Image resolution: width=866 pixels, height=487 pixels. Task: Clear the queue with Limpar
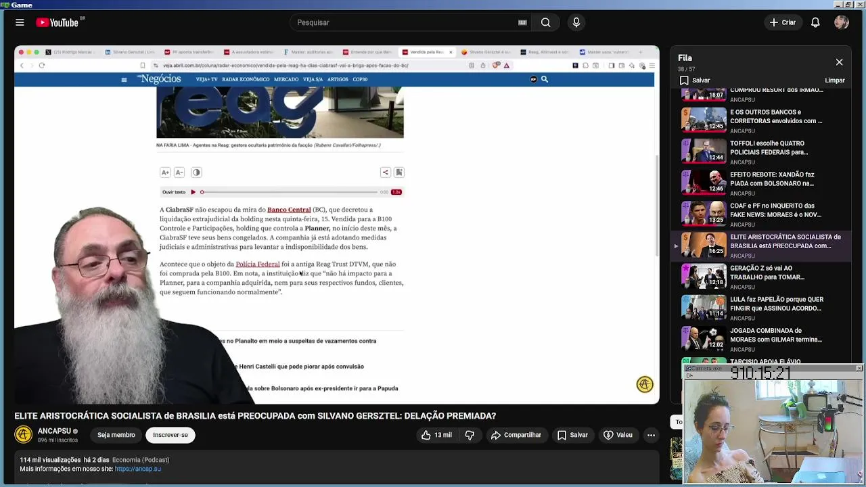[x=835, y=80]
